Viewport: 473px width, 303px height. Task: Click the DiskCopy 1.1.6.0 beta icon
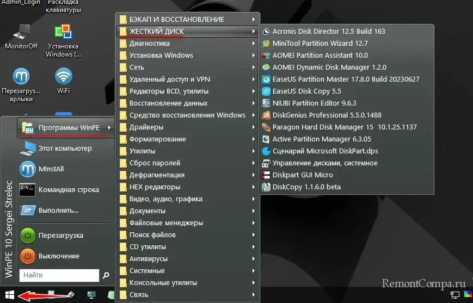point(266,187)
